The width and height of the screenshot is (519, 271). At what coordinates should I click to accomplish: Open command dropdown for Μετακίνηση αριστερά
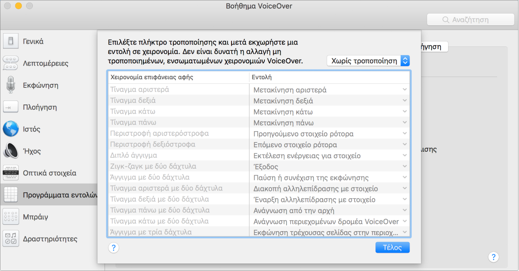(x=404, y=90)
